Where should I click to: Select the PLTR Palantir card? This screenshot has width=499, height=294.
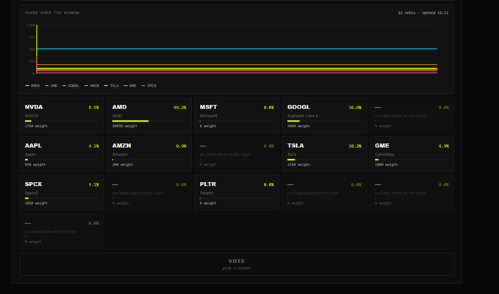tap(237, 192)
